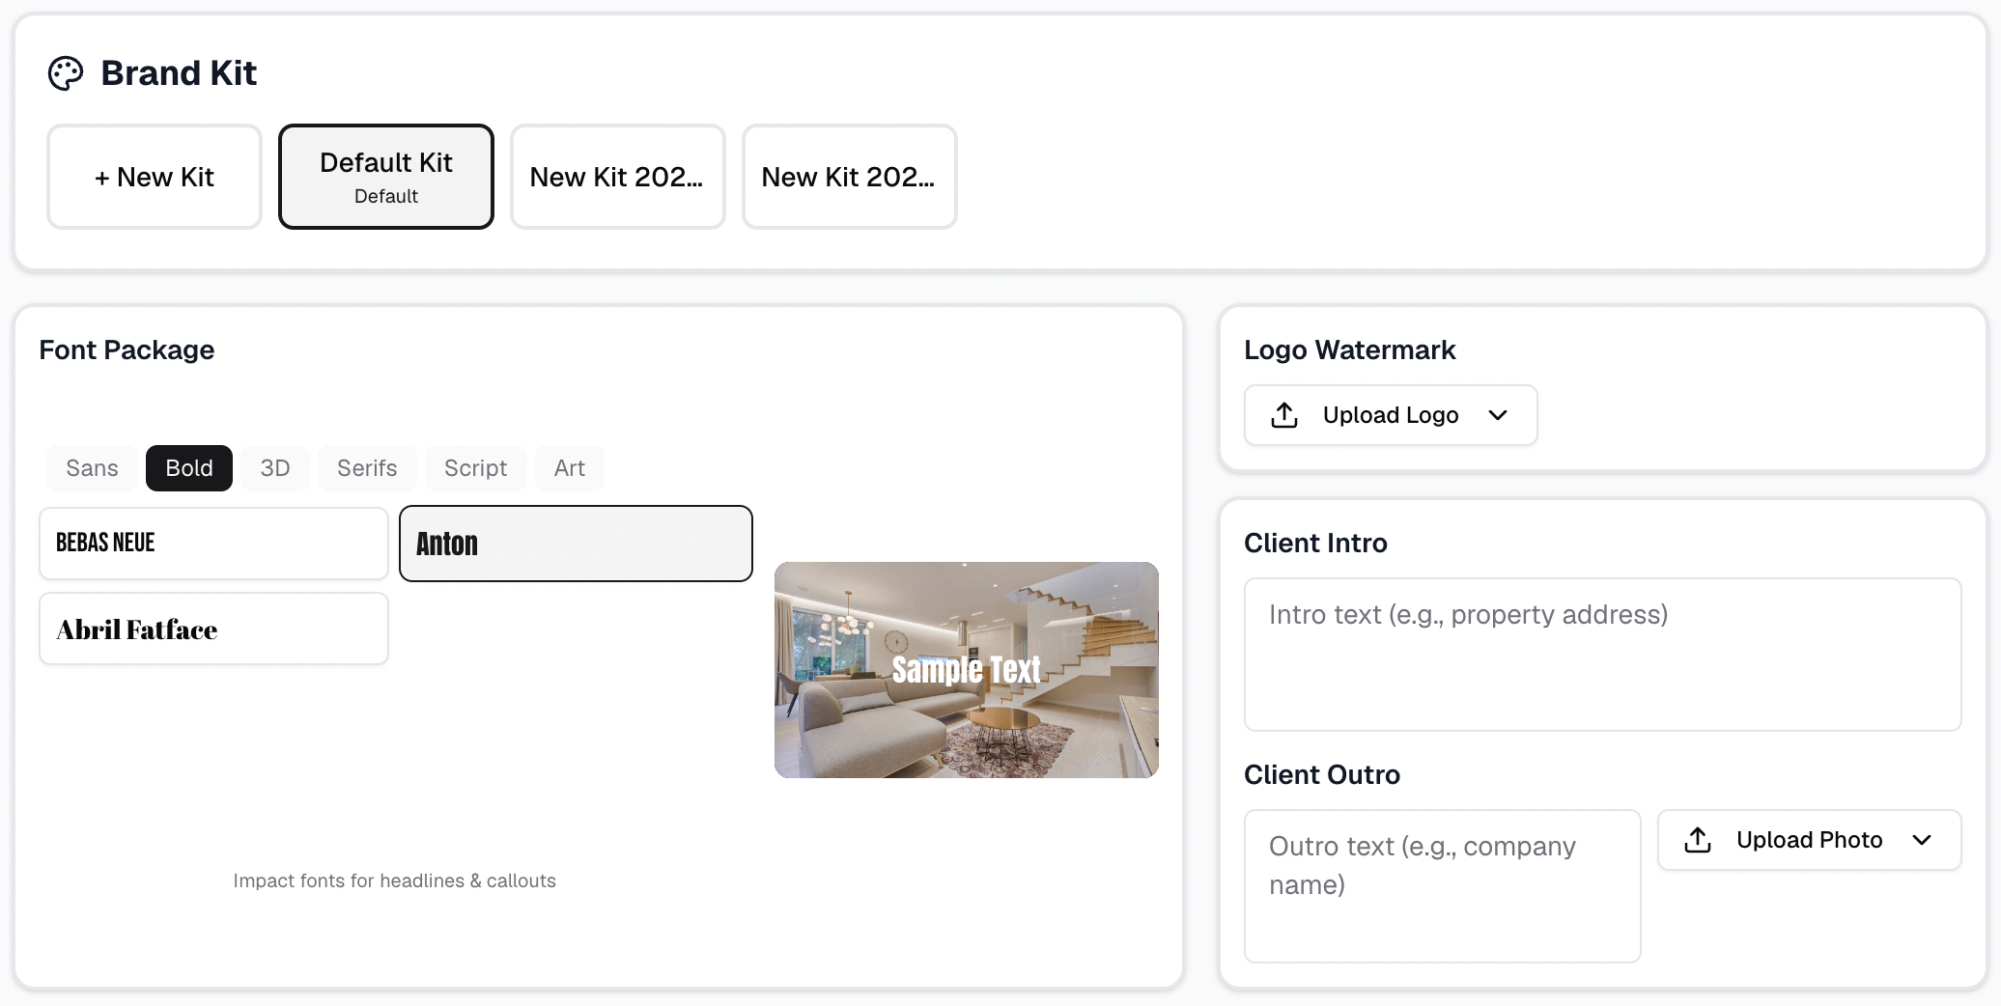This screenshot has width=2001, height=1006.
Task: Click 'Impact fonts for headlines & callouts' caption
Action: click(394, 880)
